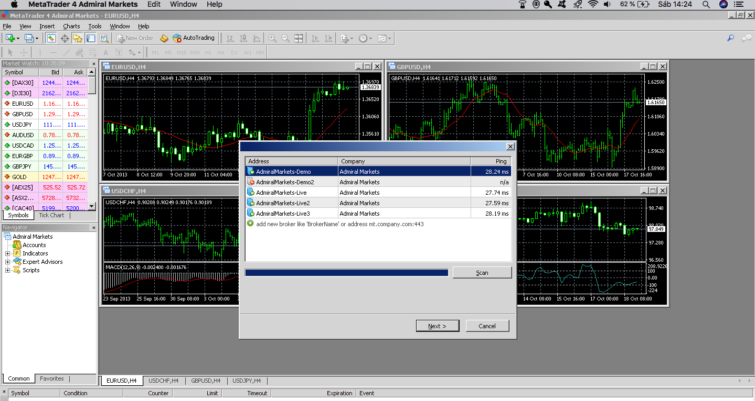755x401 pixels.
Task: Click the Next button in dialog
Action: (437, 326)
